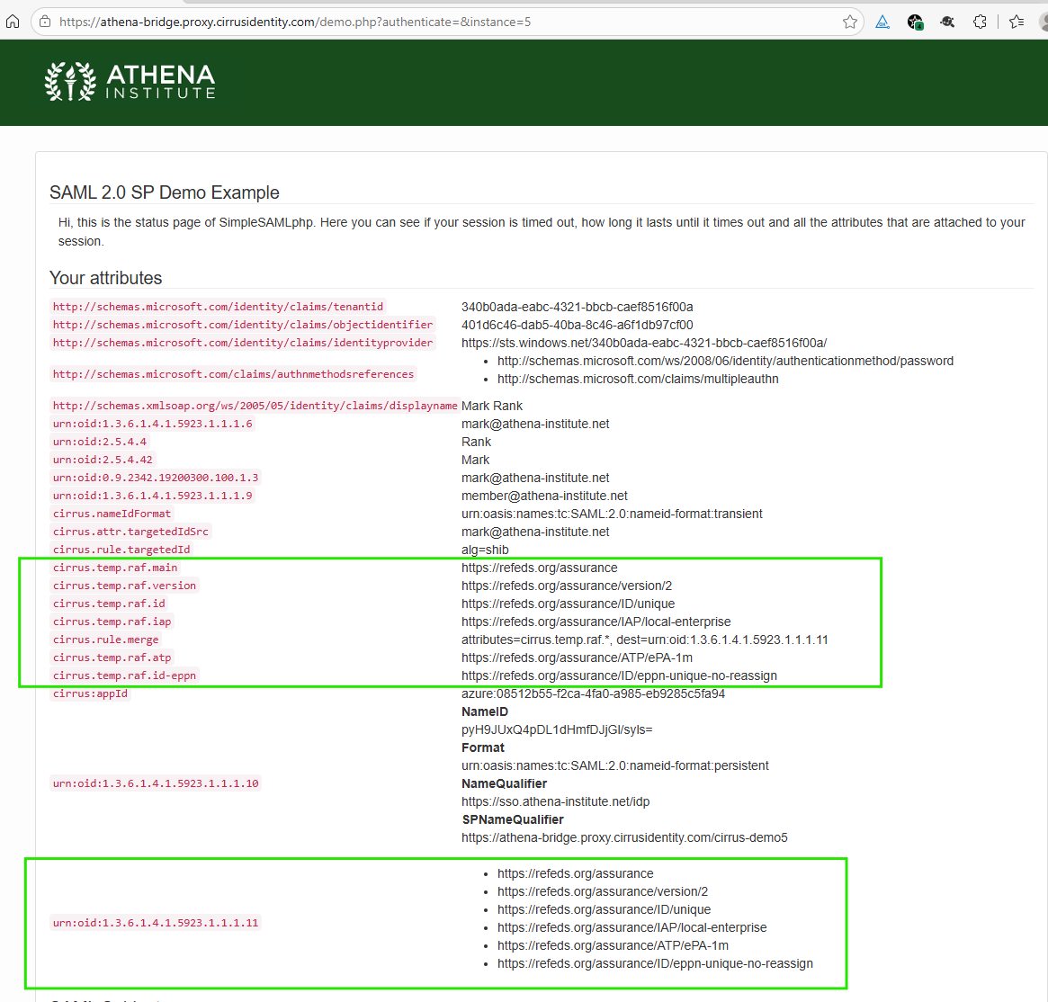This screenshot has width=1048, height=1002.
Task: Click the cirrus.temp.raf.main attribute name
Action: click(x=115, y=568)
